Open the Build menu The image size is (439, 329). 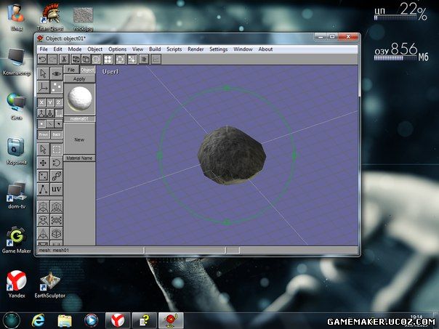[155, 49]
